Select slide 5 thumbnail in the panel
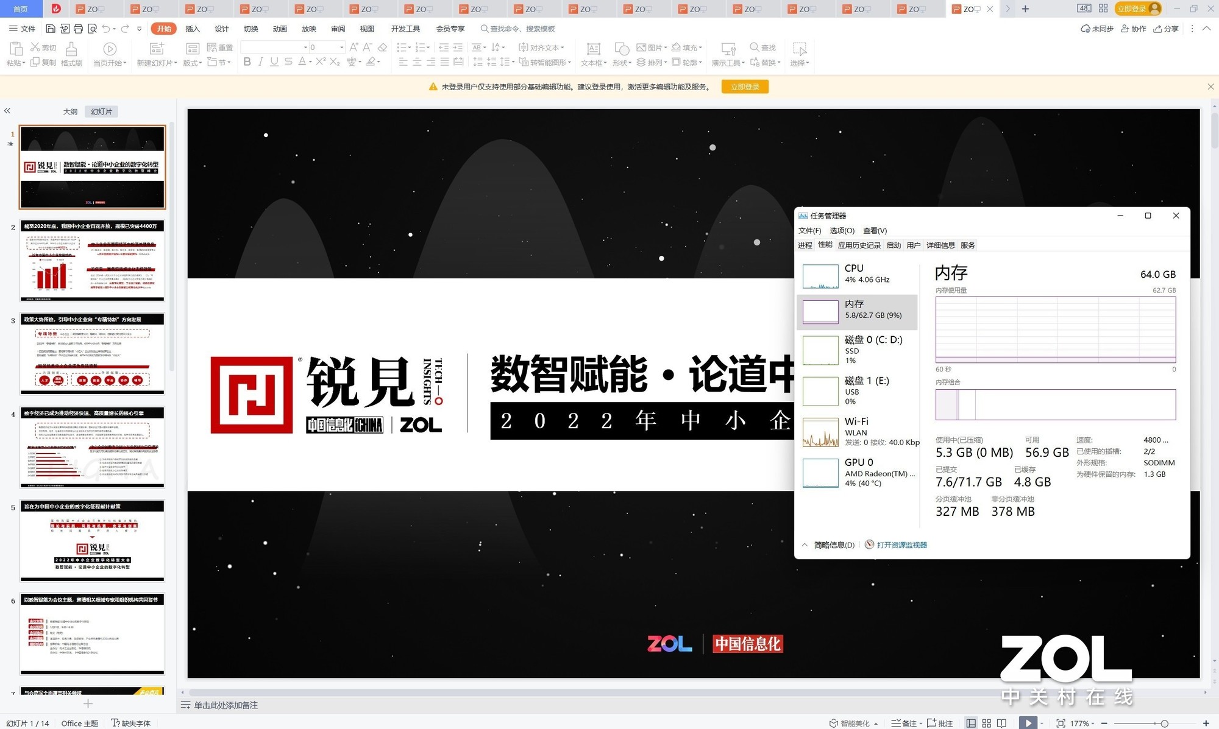Screen dimensions: 1219x729 coord(92,541)
